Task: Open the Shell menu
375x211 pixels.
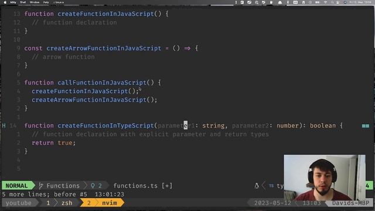Action: pos(23,2)
